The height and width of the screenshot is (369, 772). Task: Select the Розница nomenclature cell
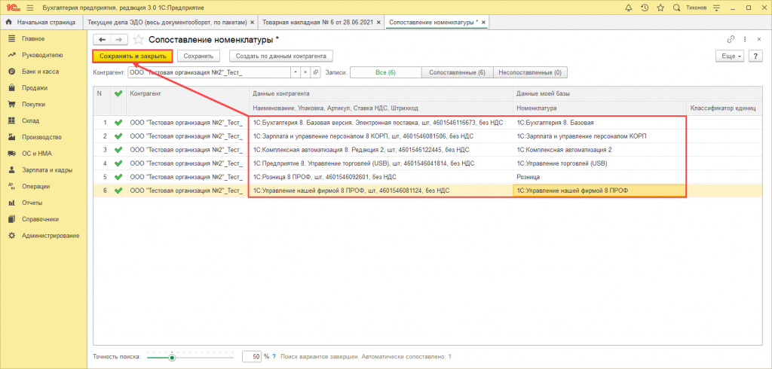tap(599, 177)
